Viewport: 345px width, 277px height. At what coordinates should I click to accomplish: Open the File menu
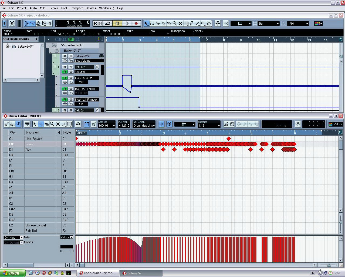point(4,8)
